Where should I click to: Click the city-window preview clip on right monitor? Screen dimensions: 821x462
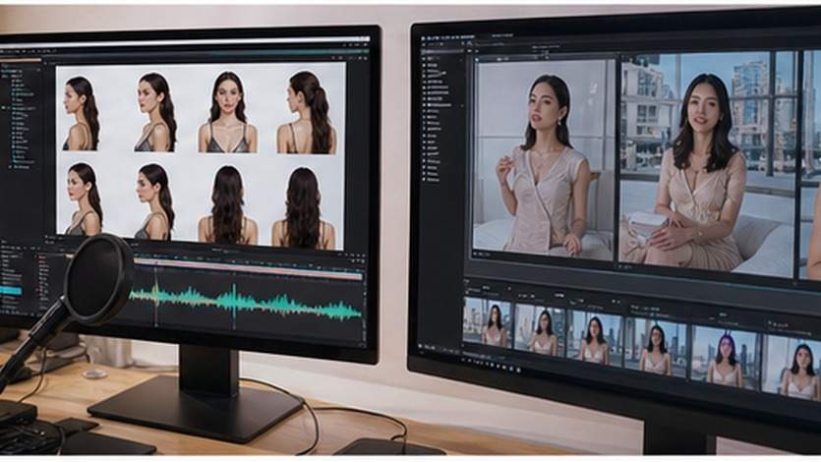(x=708, y=163)
